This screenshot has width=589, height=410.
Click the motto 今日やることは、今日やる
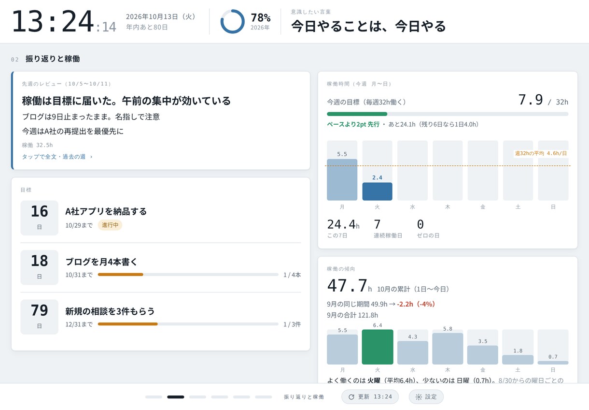368,26
